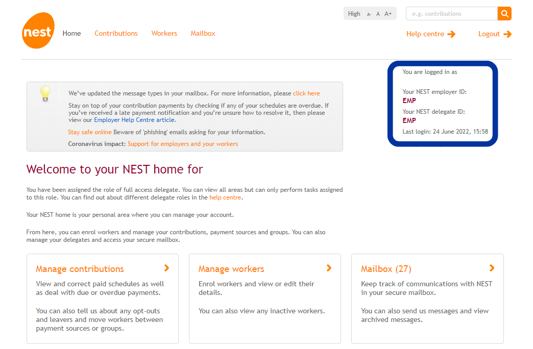This screenshot has height=349, width=533.
Task: Open the Workers menu item
Action: point(164,33)
